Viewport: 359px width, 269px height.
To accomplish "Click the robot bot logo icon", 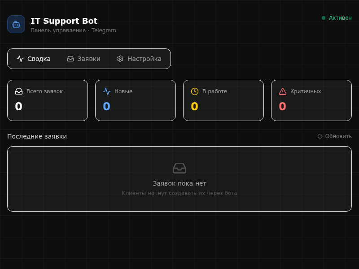I will (x=16, y=24).
